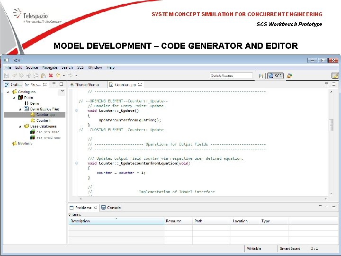Viewport: 341px width, 256px height.
Task: Click the Open Perspective icon
Action: click(x=261, y=76)
